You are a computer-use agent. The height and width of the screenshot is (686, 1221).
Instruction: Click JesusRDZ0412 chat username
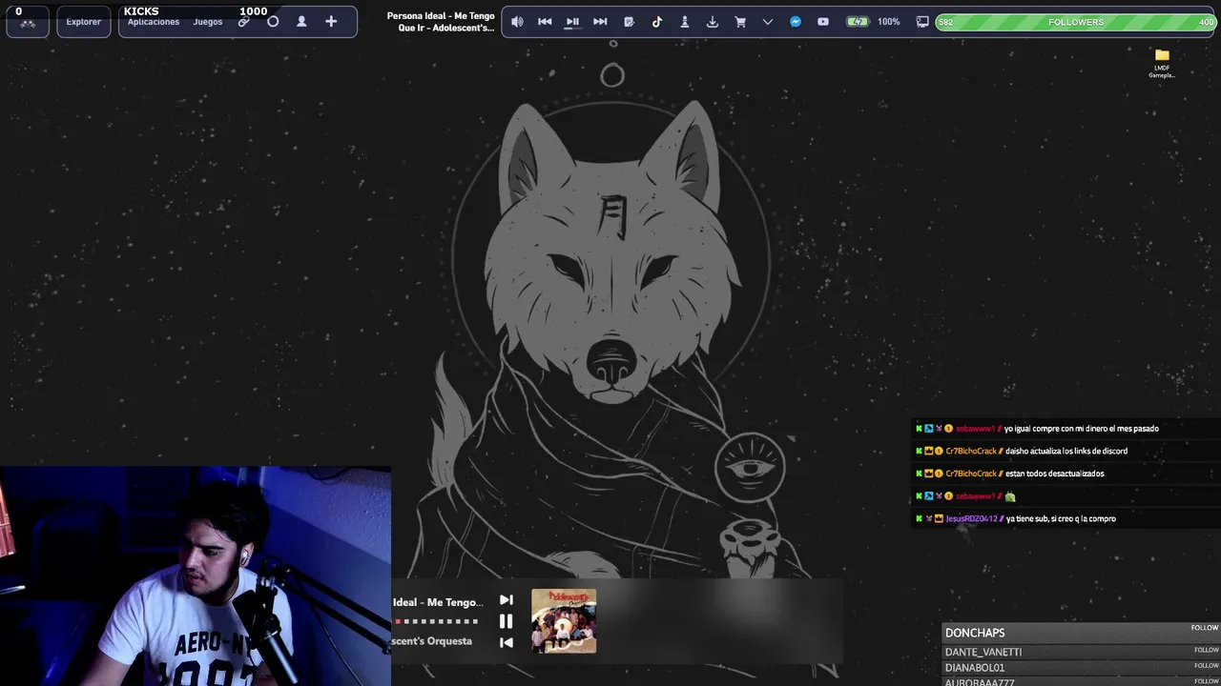[x=971, y=519]
